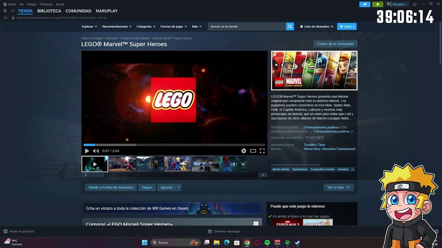Enter fullscreen for the trailer
Image resolution: width=442 pixels, height=248 pixels.
tap(262, 151)
